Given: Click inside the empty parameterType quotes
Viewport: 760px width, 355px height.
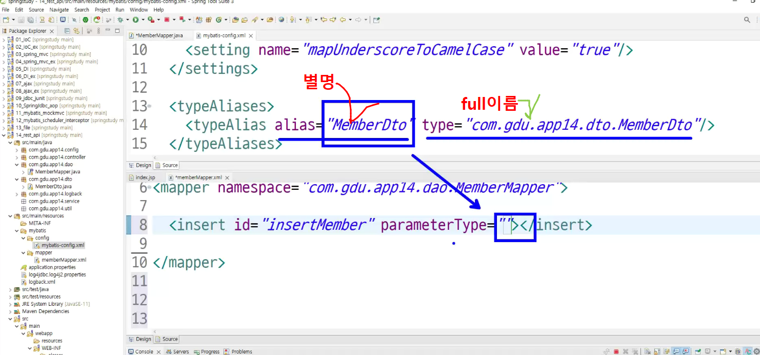Looking at the screenshot, I should (507, 226).
